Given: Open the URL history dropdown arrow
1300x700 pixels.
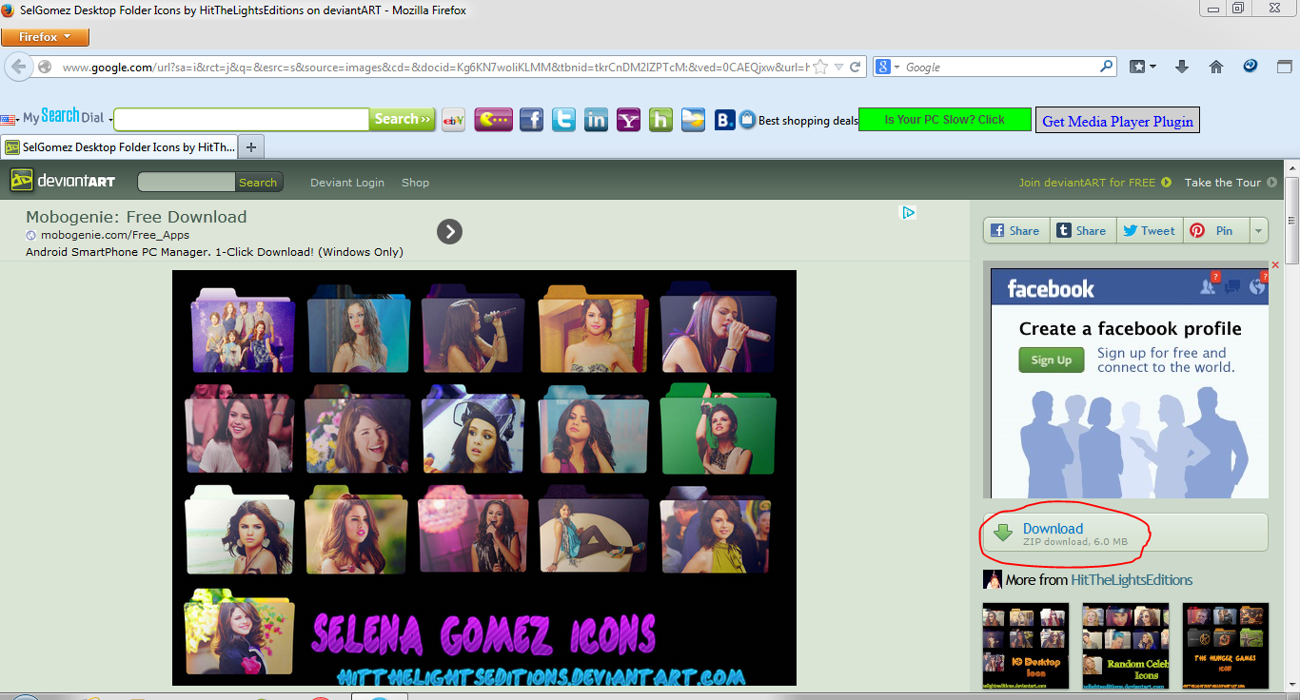Looking at the screenshot, I should tap(838, 68).
